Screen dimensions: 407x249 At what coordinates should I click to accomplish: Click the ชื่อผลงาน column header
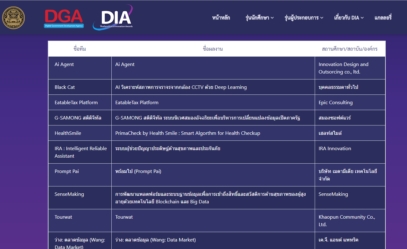[213, 49]
